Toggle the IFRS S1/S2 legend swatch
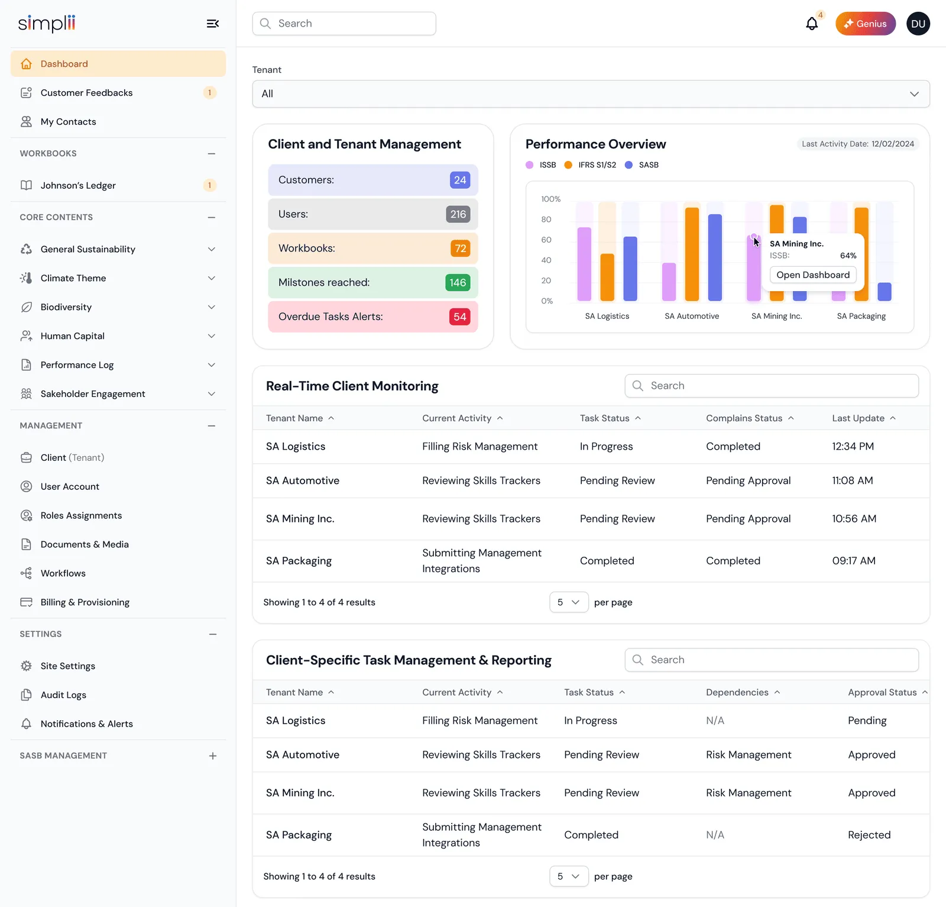946x907 pixels. tap(568, 165)
